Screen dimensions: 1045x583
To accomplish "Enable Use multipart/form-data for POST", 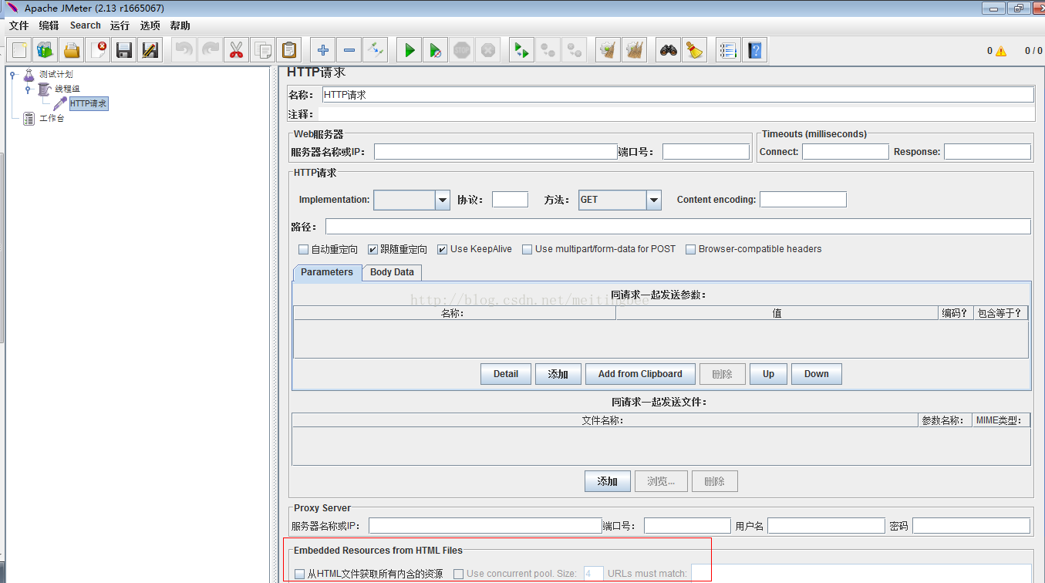I will tap(528, 249).
